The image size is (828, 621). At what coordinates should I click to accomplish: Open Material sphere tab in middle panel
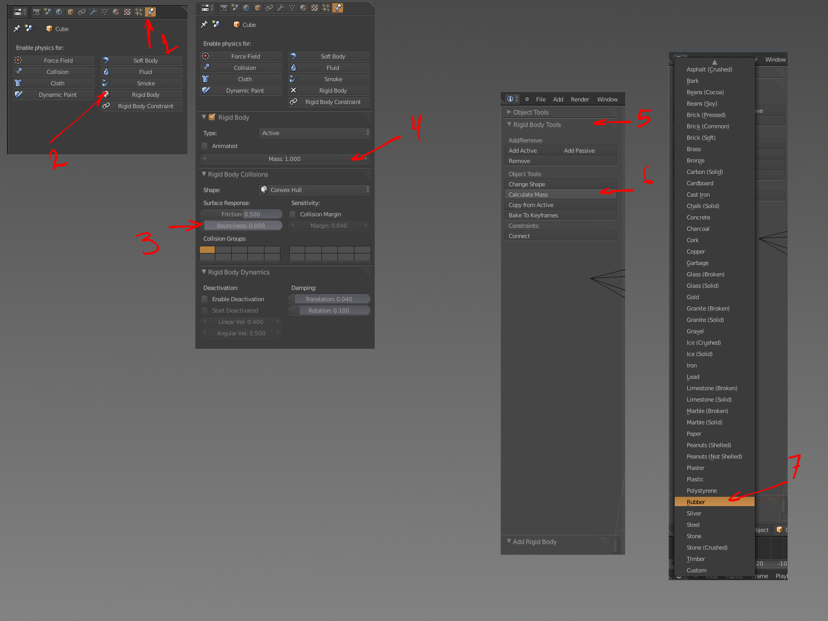coord(303,8)
